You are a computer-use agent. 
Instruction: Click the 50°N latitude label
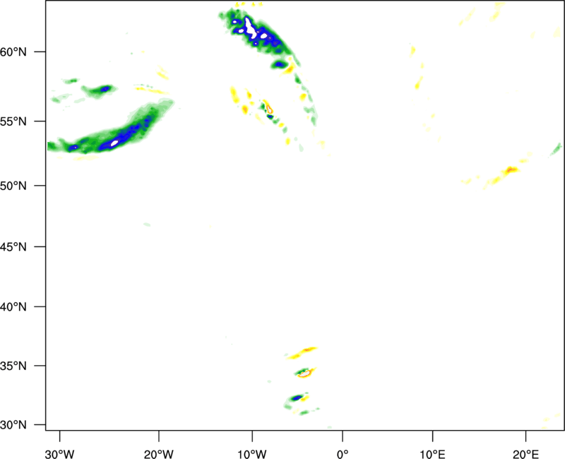tap(13, 186)
